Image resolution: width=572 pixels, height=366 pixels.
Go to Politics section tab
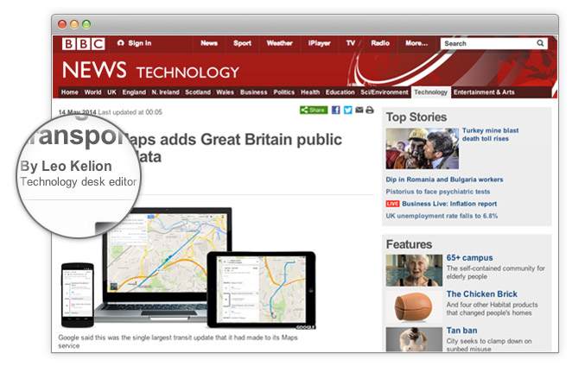[x=283, y=92]
